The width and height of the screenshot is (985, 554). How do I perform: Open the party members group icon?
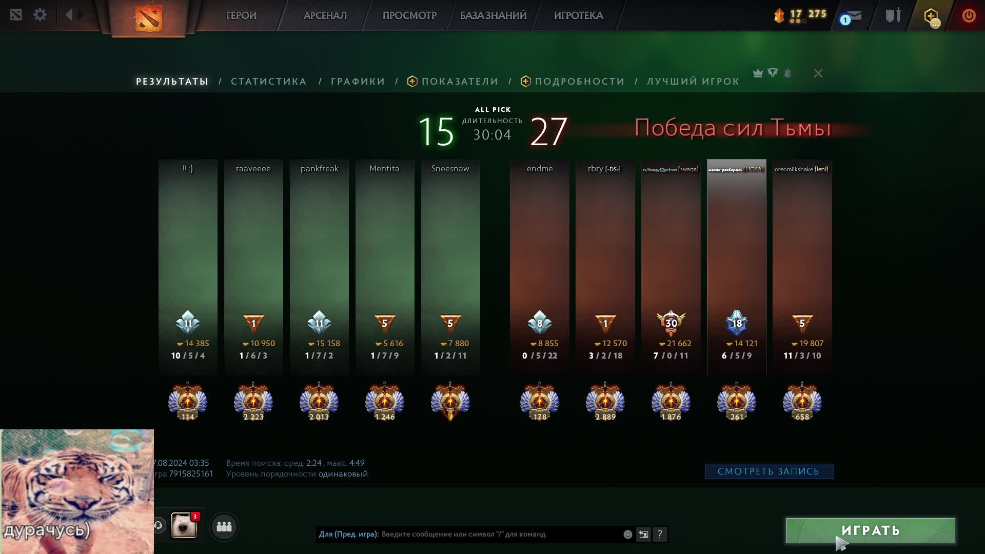224,526
